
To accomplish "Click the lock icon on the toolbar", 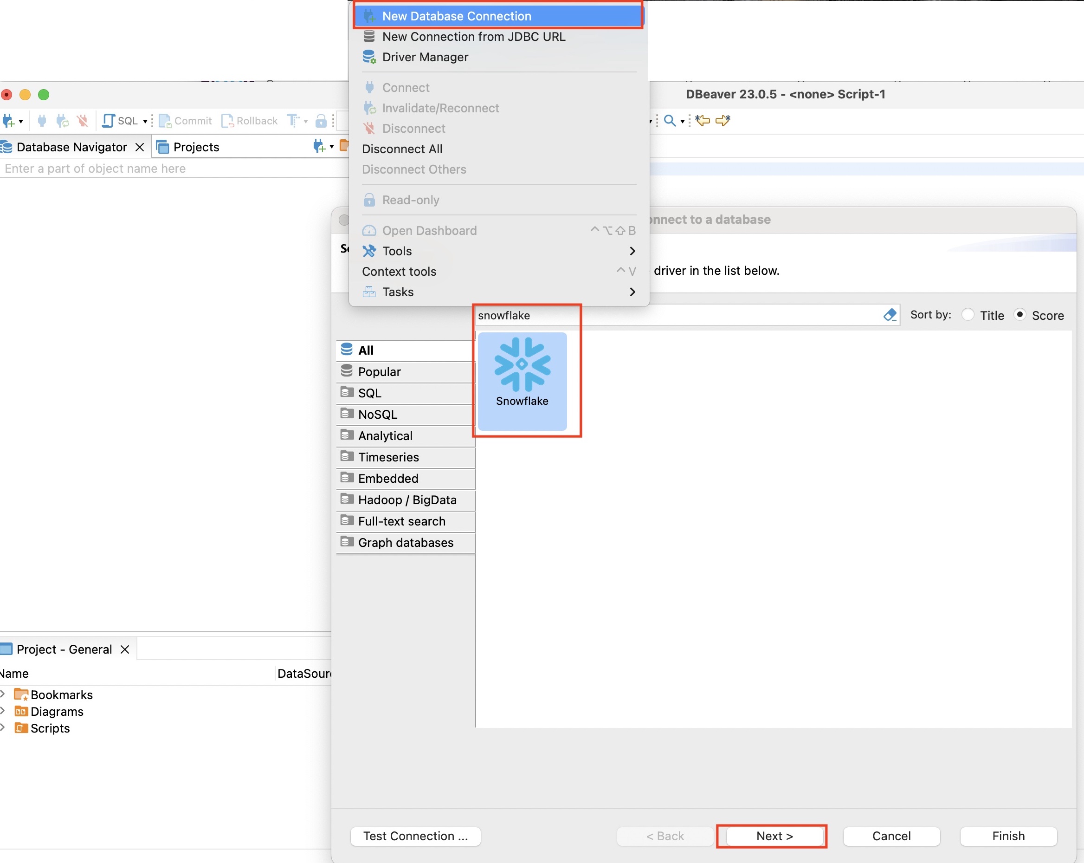I will (321, 121).
